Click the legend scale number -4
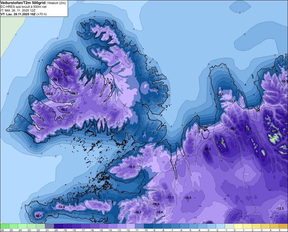The width and height of the screenshot is (288, 232). tap(199, 230)
